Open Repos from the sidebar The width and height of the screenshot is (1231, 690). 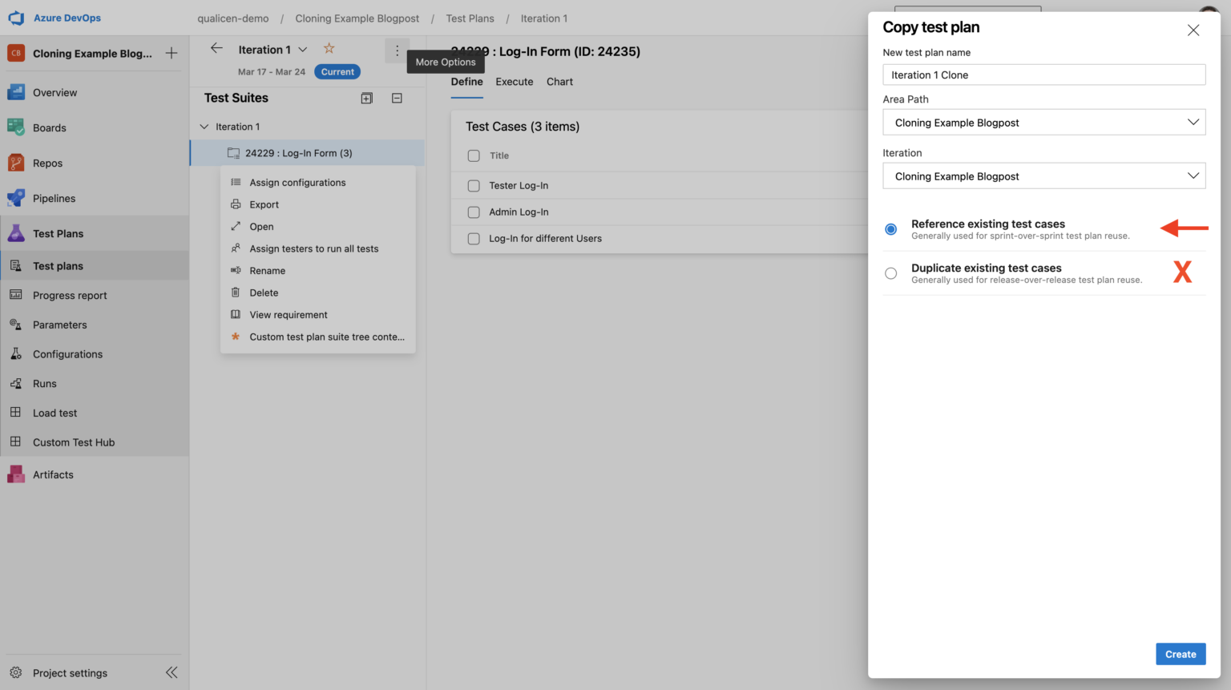(x=47, y=163)
